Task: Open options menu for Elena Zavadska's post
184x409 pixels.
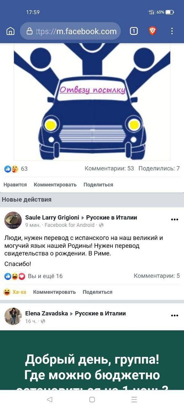Action: [x=175, y=315]
